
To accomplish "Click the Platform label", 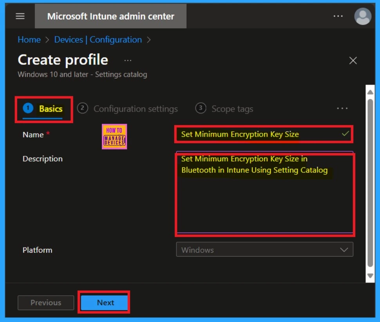I will click(x=37, y=250).
